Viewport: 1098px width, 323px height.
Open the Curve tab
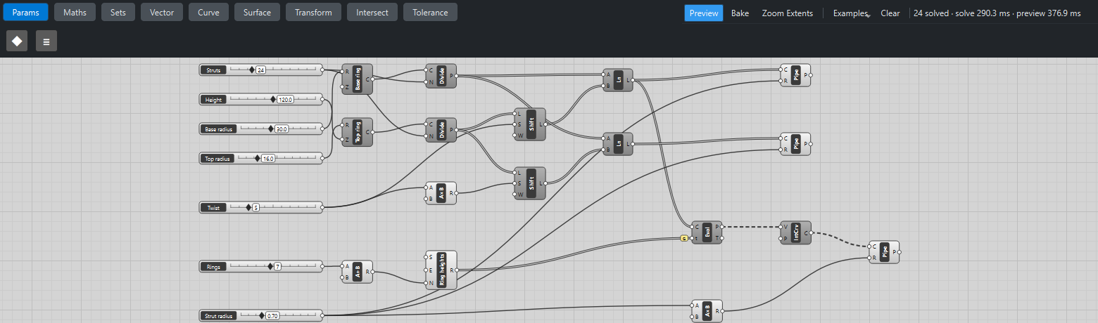tap(208, 12)
